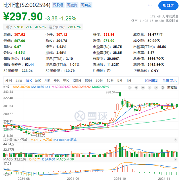Close the MACD indicator panel
The width and height of the screenshot is (182, 181).
tap(175, 159)
